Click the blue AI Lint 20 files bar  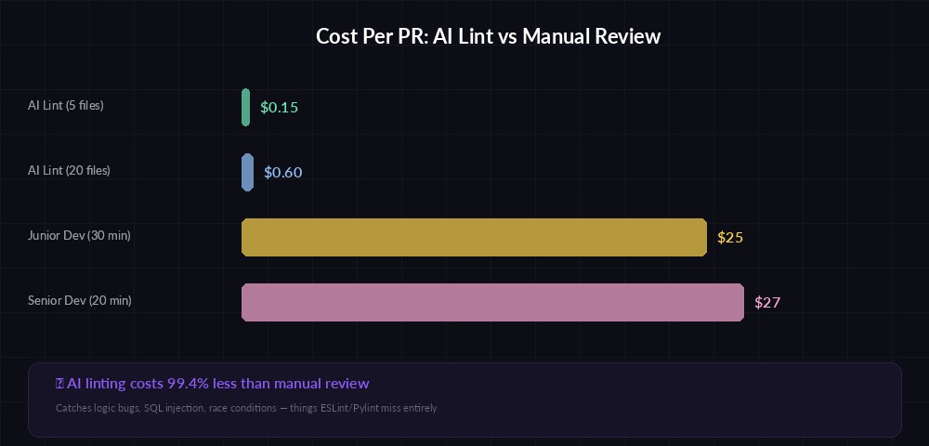coord(248,172)
